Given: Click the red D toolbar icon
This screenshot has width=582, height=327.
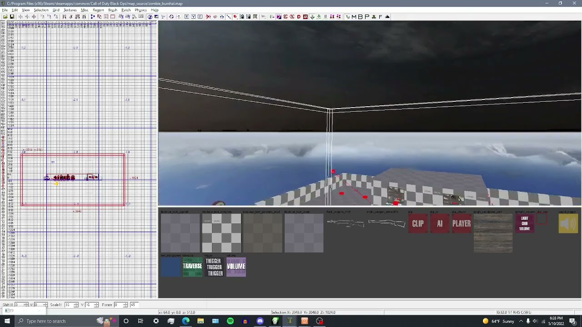Looking at the screenshot, I should 299,17.
